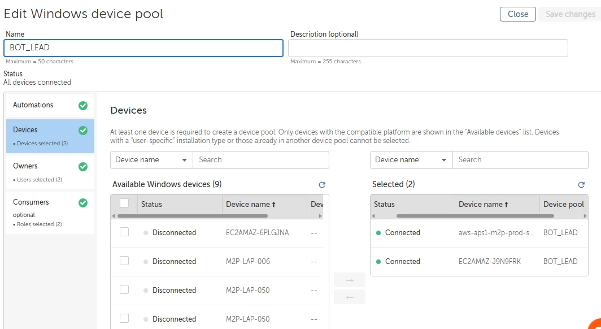The height and width of the screenshot is (329, 601).
Task: Click the Save changes button
Action: coord(570,14)
